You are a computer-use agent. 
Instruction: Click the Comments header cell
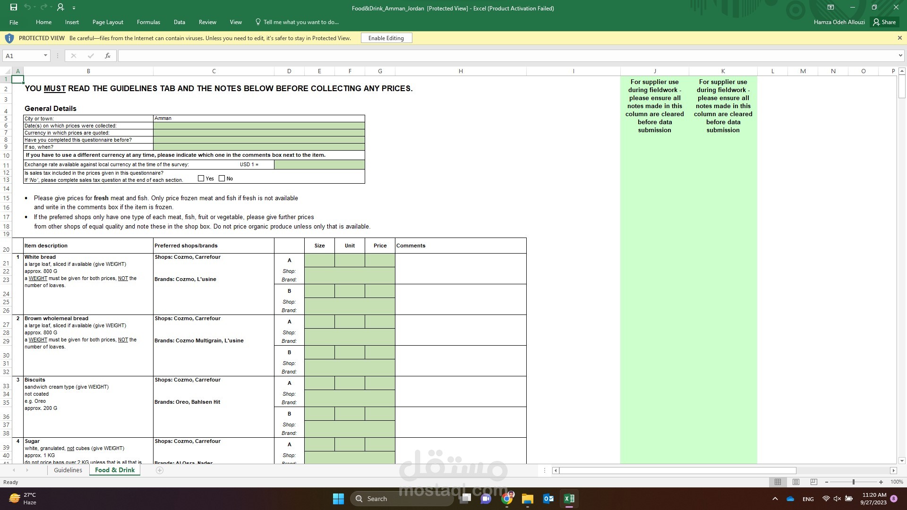[461, 246]
